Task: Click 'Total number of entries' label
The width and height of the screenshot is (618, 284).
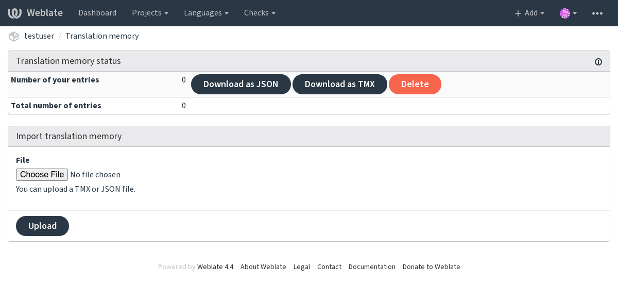Action: coord(56,106)
